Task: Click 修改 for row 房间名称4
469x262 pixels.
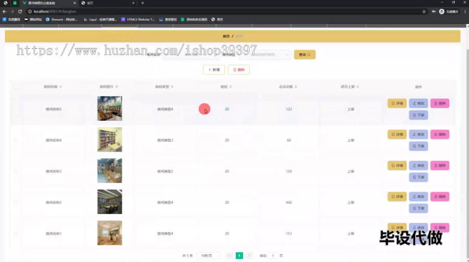Action: pyautogui.click(x=418, y=134)
